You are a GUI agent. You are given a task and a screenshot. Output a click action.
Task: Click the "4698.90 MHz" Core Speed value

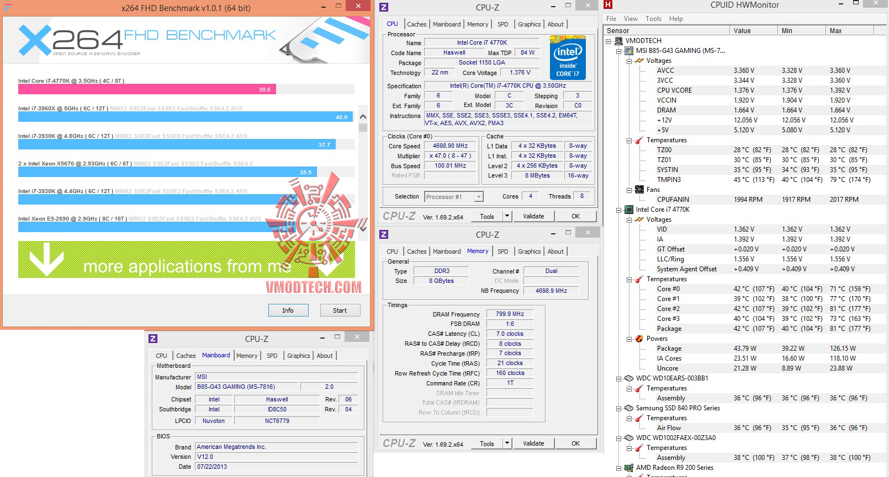[x=450, y=146]
